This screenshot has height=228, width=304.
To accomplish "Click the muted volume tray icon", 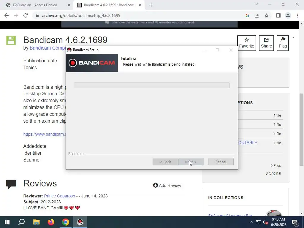I will (x=266, y=222).
